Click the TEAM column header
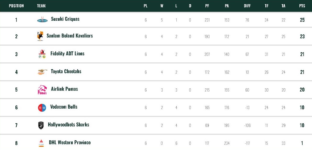Viewport: 312px width, 150px height. pyautogui.click(x=41, y=6)
